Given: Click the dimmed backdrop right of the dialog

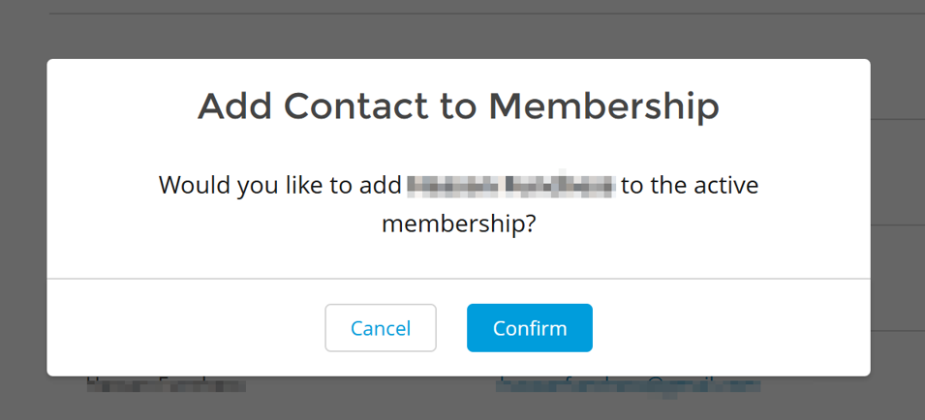Looking at the screenshot, I should pos(897,218).
